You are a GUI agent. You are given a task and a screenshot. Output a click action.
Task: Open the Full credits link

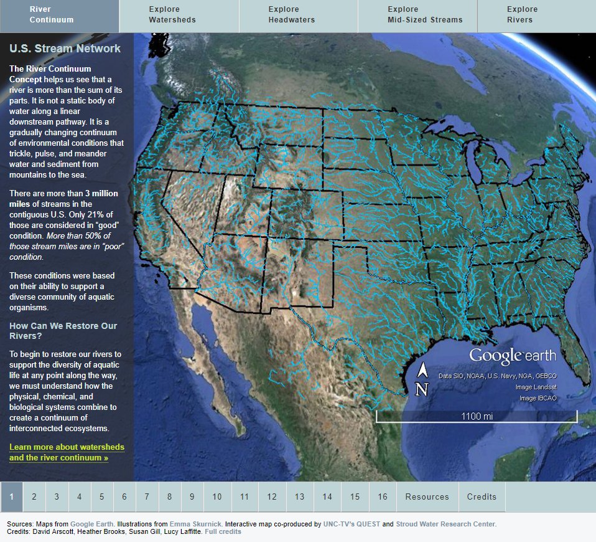pos(223,532)
